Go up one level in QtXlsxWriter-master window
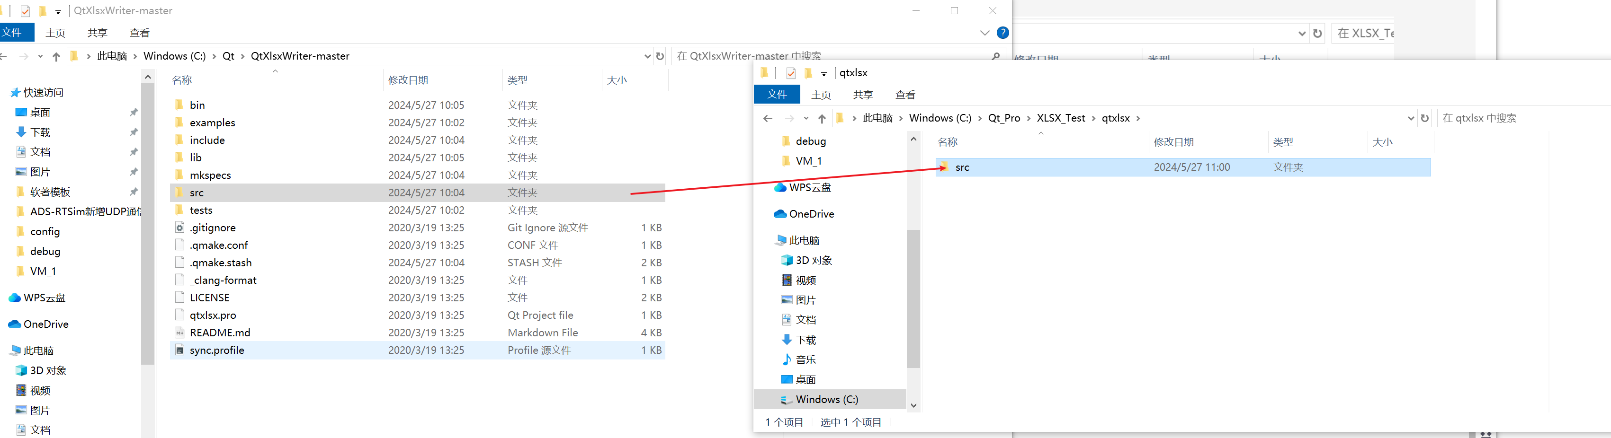This screenshot has width=1611, height=438. tap(56, 56)
